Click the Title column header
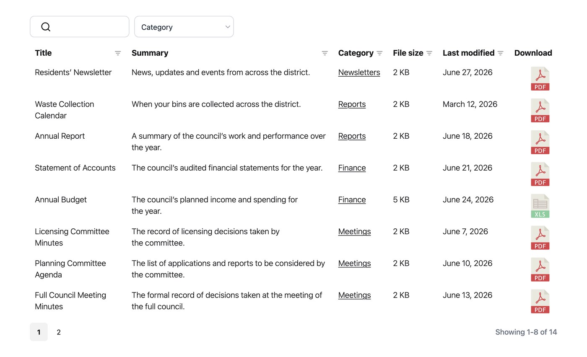The width and height of the screenshot is (587, 357). click(x=43, y=53)
